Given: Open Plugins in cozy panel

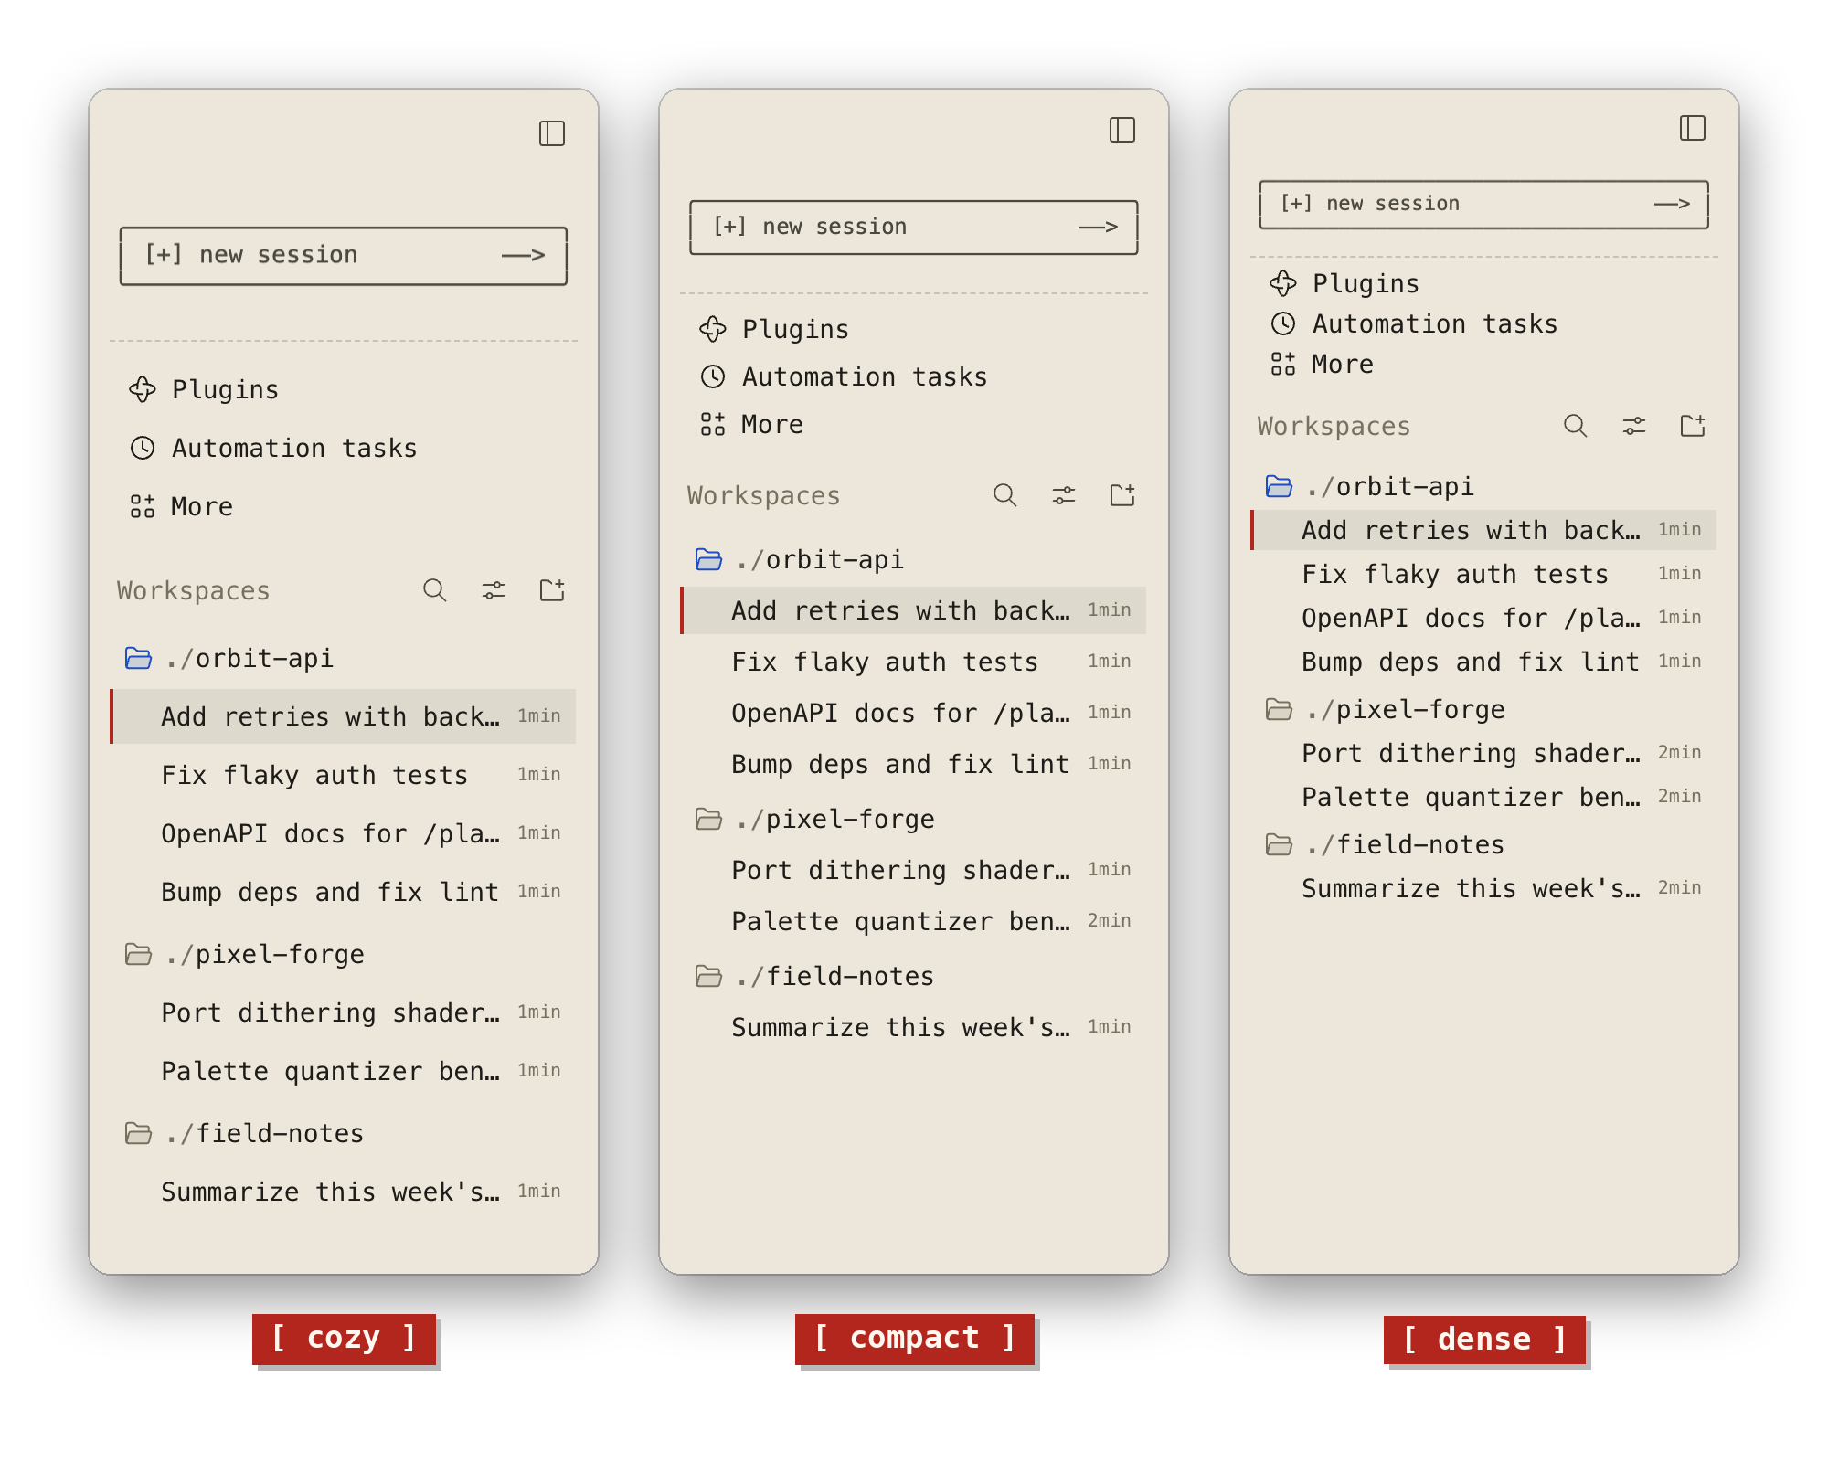Looking at the screenshot, I should [x=344, y=389].
